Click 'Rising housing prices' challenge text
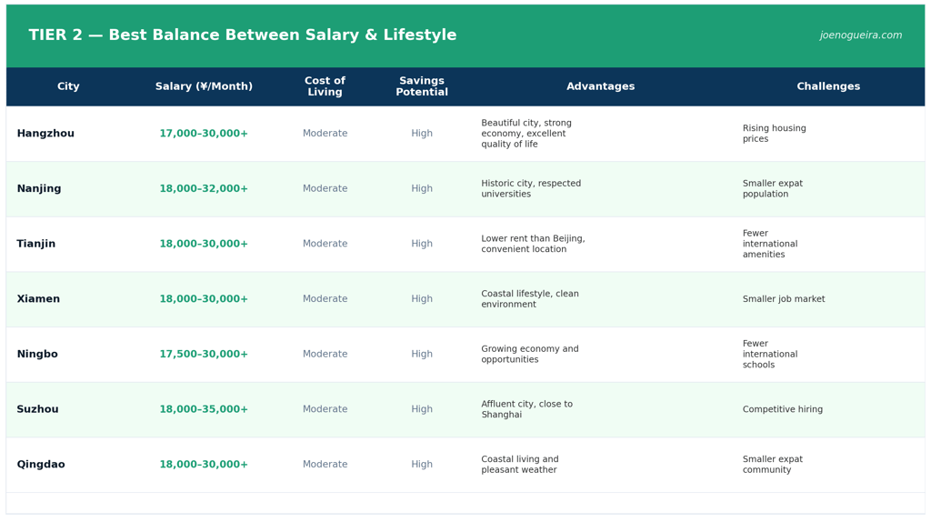The height and width of the screenshot is (522, 931). click(775, 133)
